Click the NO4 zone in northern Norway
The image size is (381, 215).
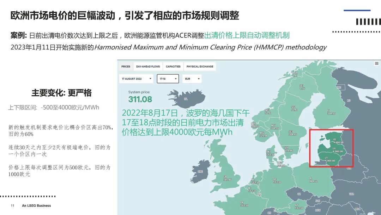(295, 74)
